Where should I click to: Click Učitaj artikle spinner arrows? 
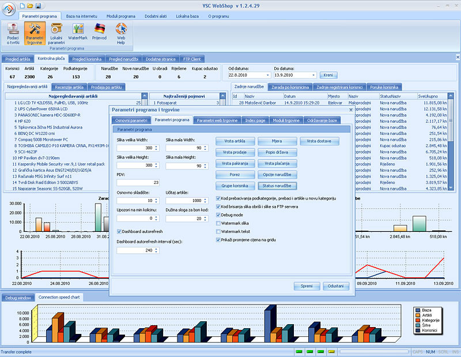205,201
